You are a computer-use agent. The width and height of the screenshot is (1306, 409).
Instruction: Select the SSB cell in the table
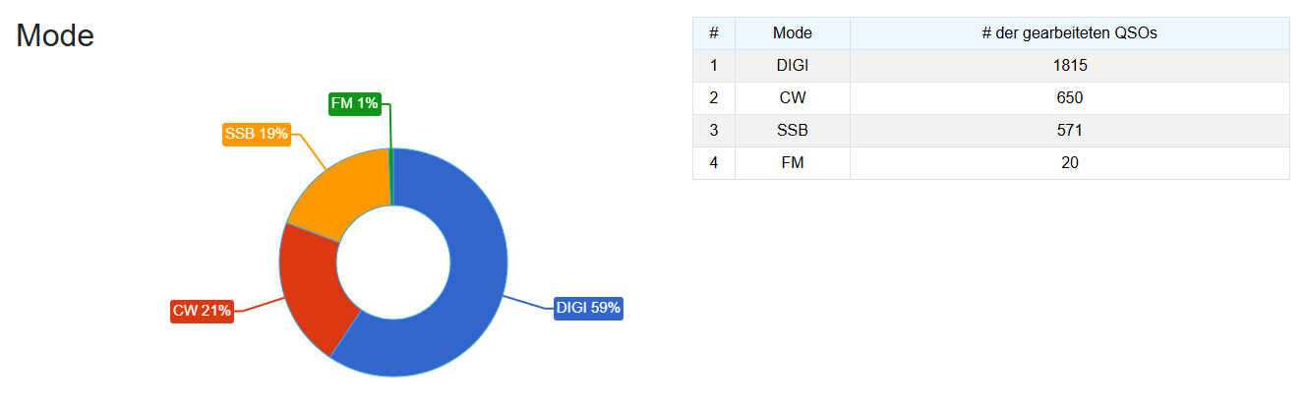click(x=792, y=131)
